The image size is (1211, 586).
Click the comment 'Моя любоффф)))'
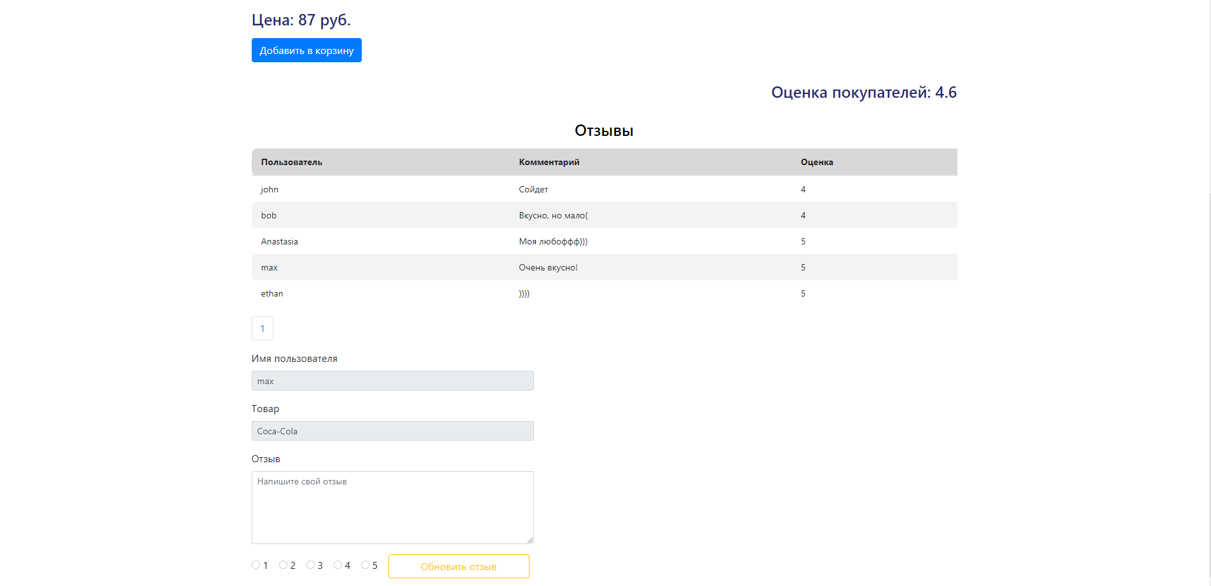click(553, 241)
